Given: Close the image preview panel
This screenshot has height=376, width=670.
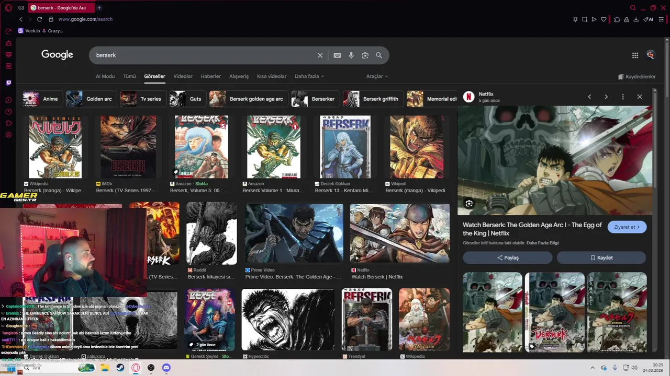Looking at the screenshot, I should coord(640,97).
